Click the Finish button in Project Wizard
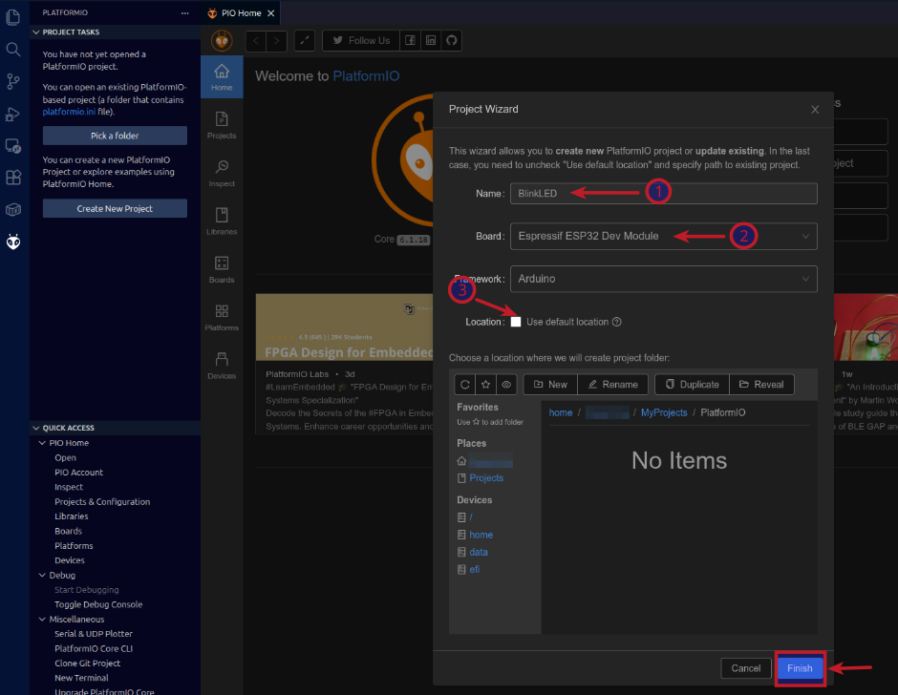The height and width of the screenshot is (695, 898). (x=800, y=668)
